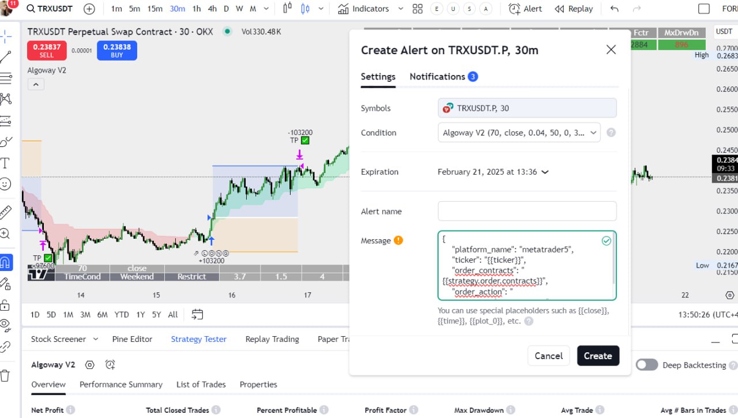The height and width of the screenshot is (418, 738).
Task: Click the A quick-access circle button
Action: click(487, 9)
